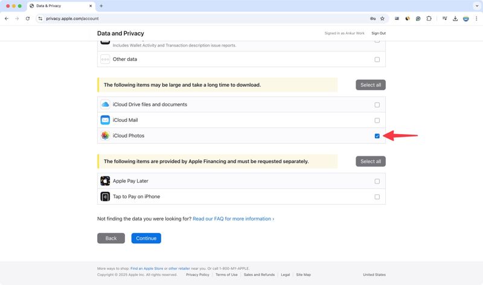Viewport: 483px width, 285px height.
Task: Open the Chrome profile avatar
Action: [465, 19]
